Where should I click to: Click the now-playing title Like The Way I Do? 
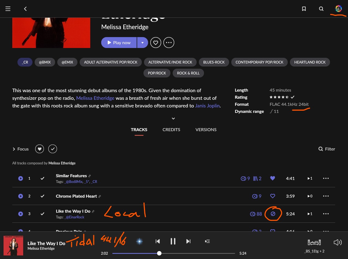coord(46,243)
